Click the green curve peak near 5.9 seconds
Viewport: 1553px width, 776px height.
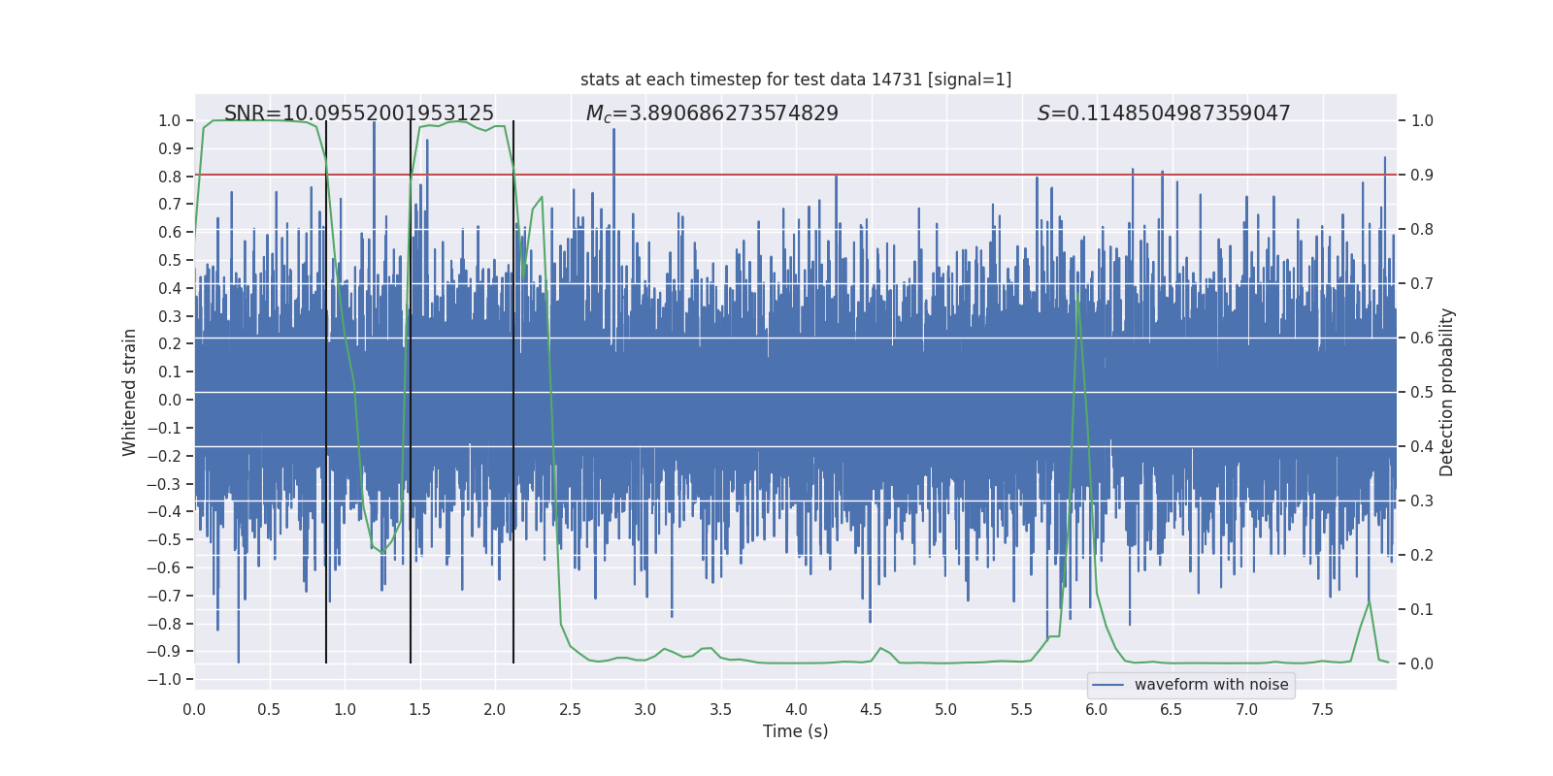click(1077, 291)
